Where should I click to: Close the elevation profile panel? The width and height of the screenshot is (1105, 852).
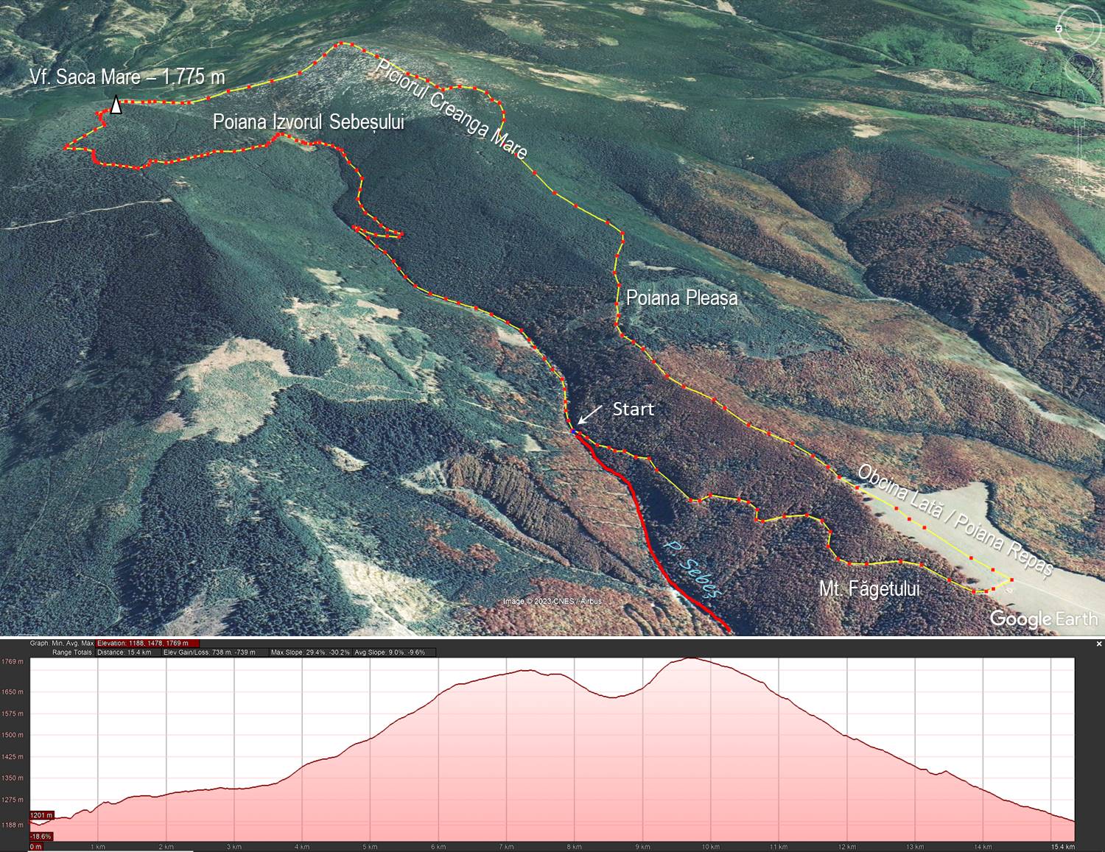[1098, 644]
